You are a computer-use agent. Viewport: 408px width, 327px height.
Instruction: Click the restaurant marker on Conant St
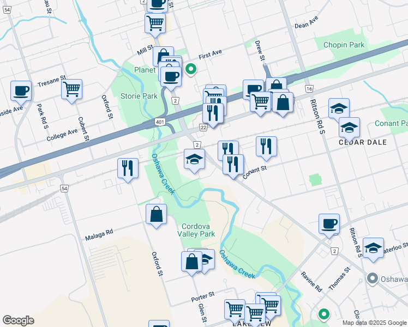(x=233, y=166)
